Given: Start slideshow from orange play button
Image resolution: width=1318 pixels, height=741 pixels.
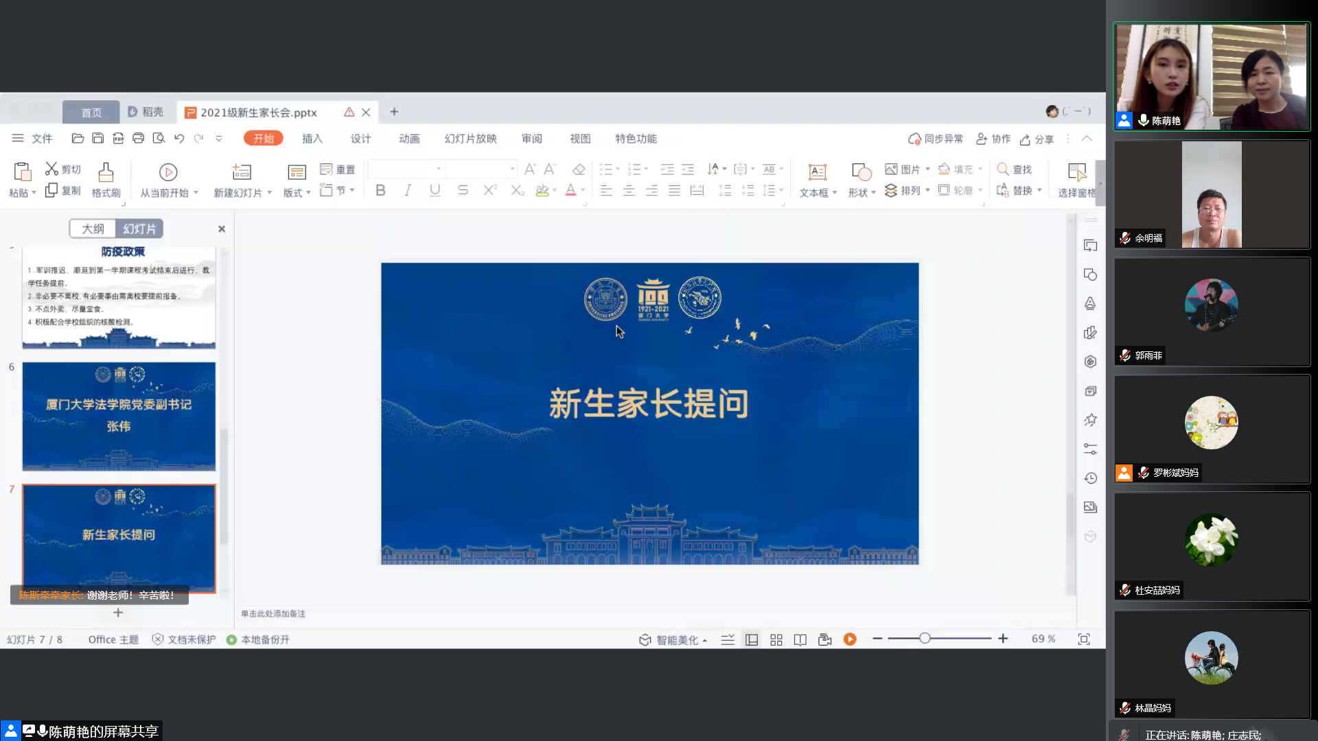Looking at the screenshot, I should click(850, 639).
